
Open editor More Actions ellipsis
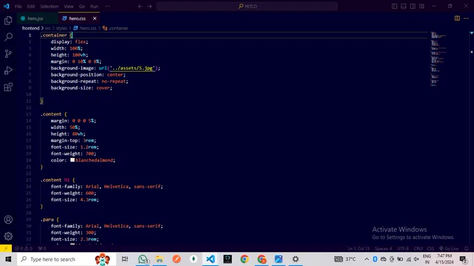(x=466, y=18)
